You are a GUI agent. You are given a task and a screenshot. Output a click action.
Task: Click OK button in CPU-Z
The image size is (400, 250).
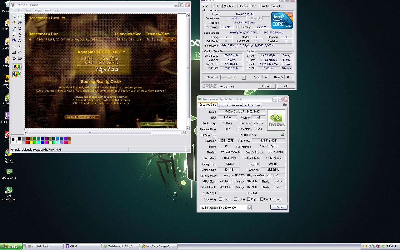click(x=286, y=86)
